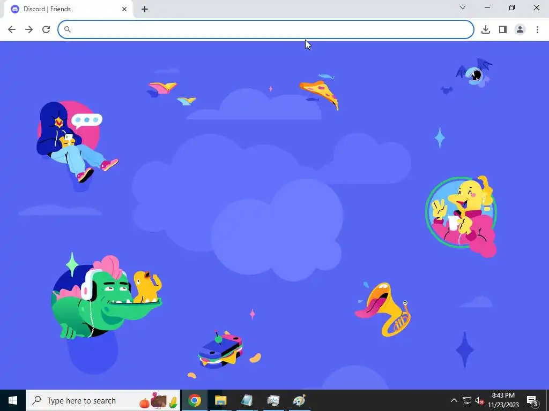
Task: Focus the browser address bar
Action: [x=266, y=29]
